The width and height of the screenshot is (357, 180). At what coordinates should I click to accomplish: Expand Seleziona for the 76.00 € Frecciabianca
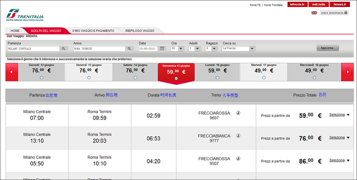(x=339, y=137)
